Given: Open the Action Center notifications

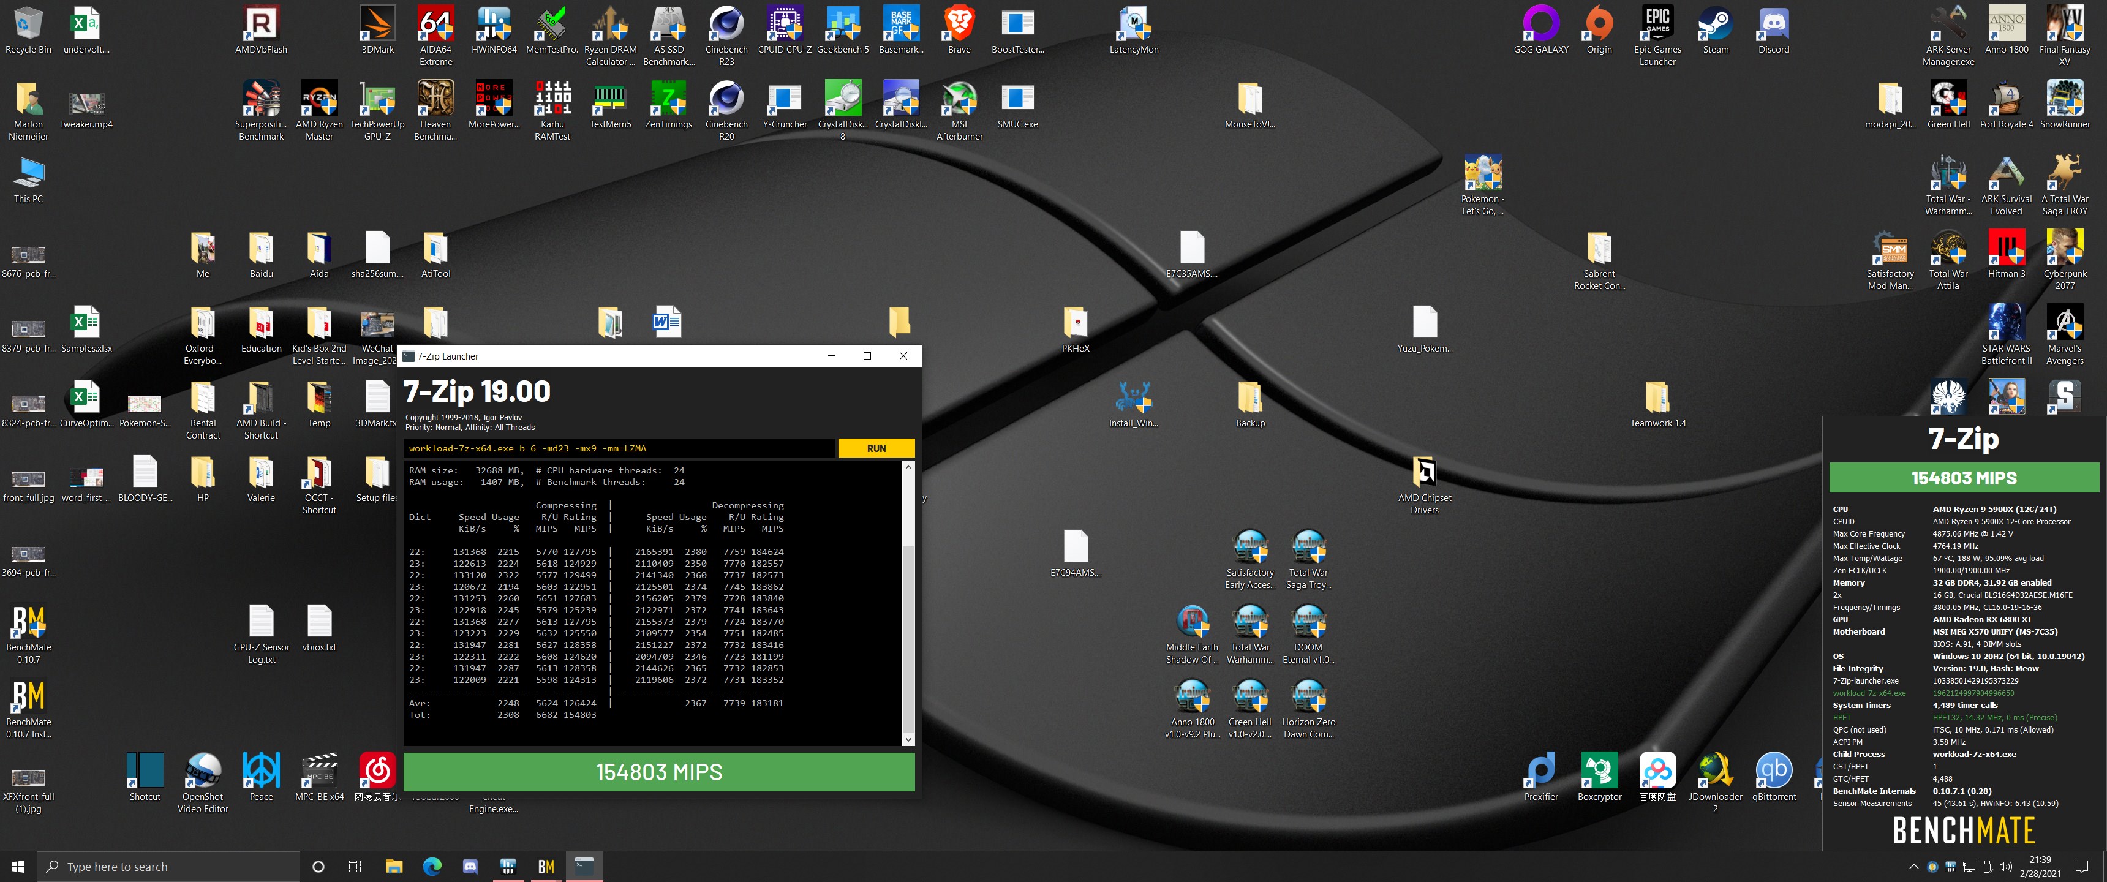Looking at the screenshot, I should pos(2082,867).
